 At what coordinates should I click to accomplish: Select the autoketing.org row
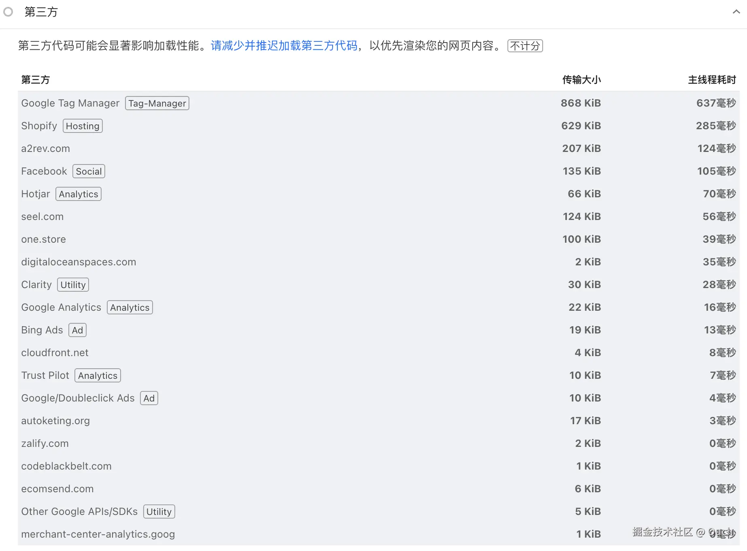tap(379, 421)
